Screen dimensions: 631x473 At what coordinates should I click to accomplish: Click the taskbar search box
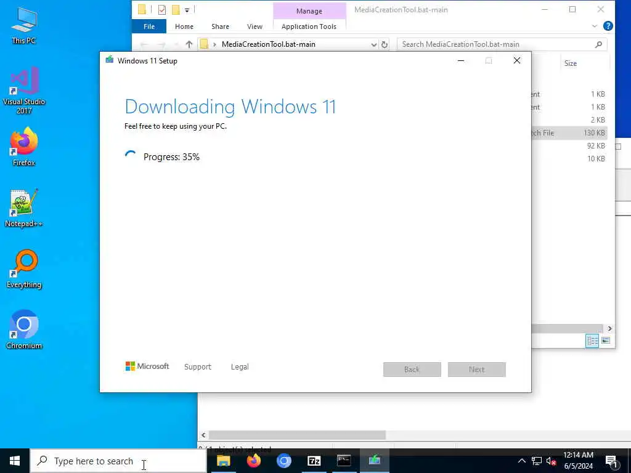pos(118,461)
